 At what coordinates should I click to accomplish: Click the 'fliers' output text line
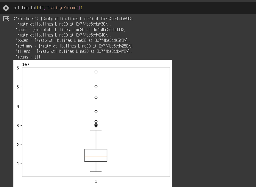[x=74, y=51]
